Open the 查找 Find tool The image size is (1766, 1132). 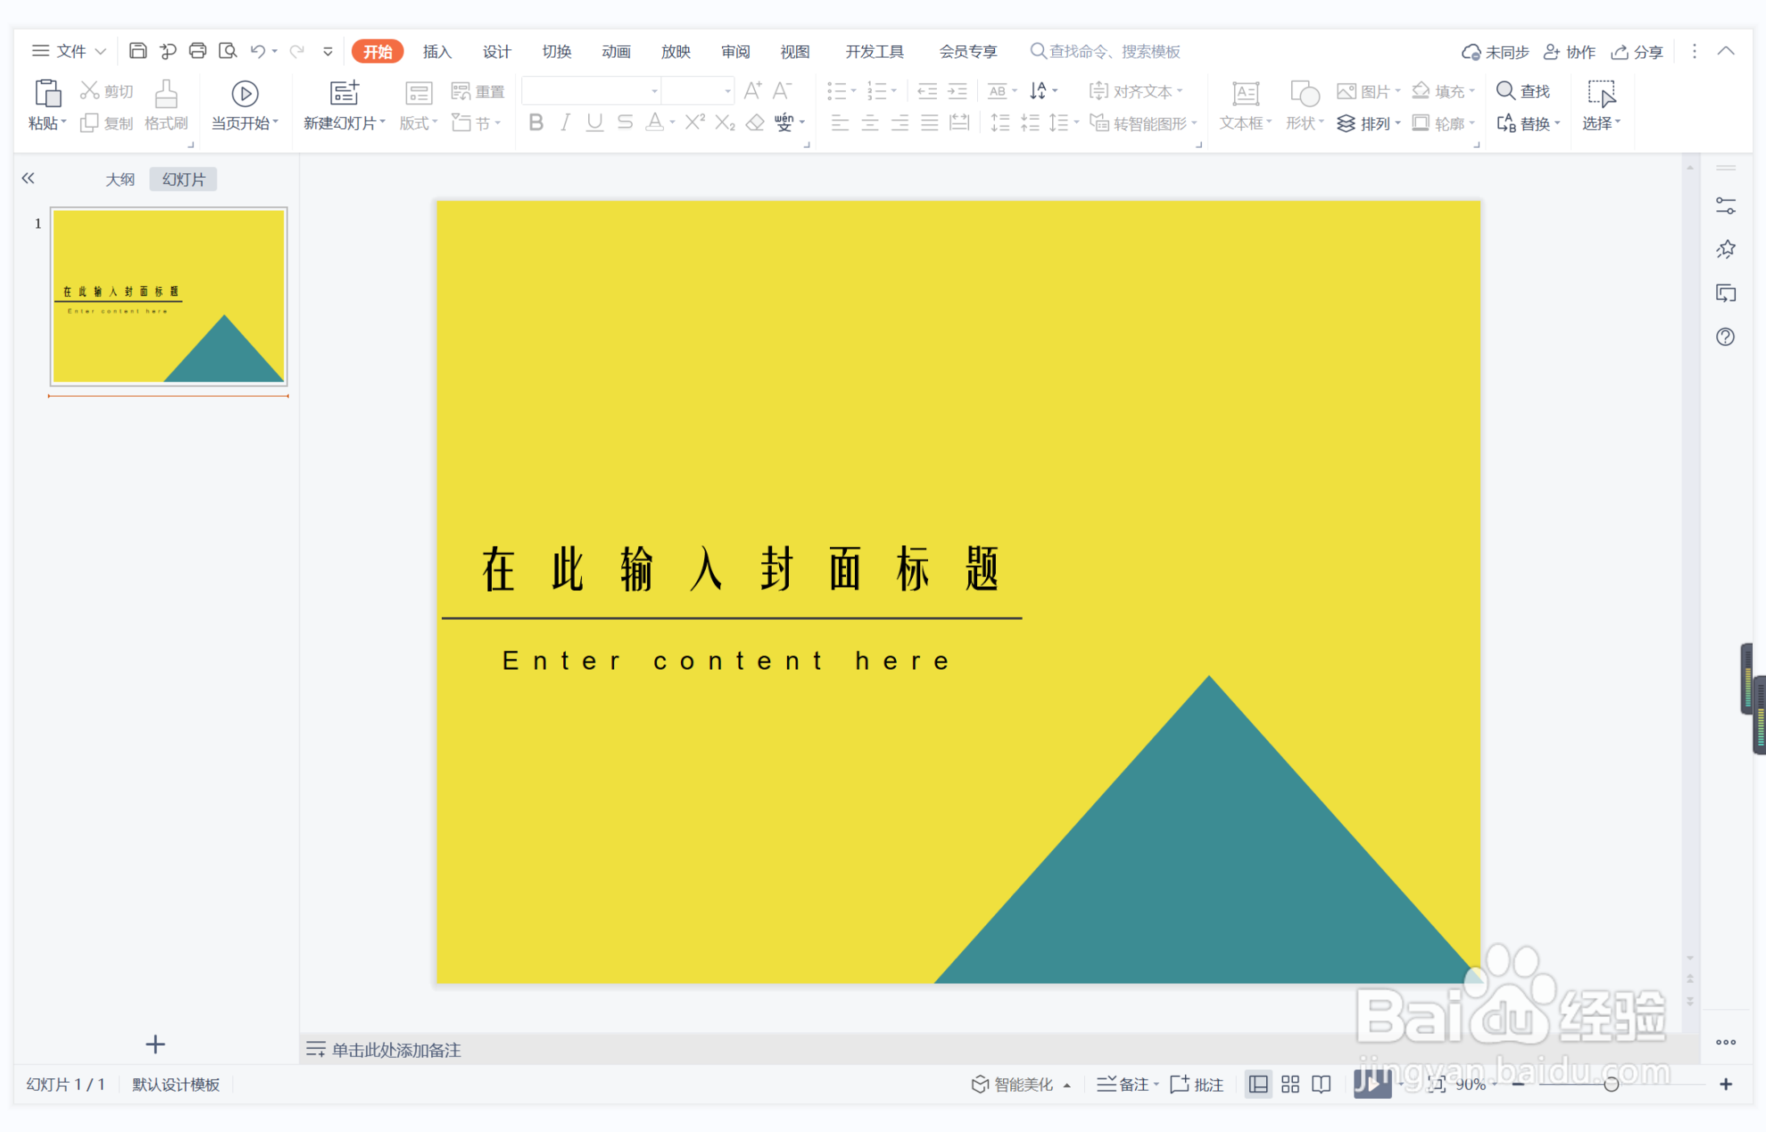tap(1525, 90)
